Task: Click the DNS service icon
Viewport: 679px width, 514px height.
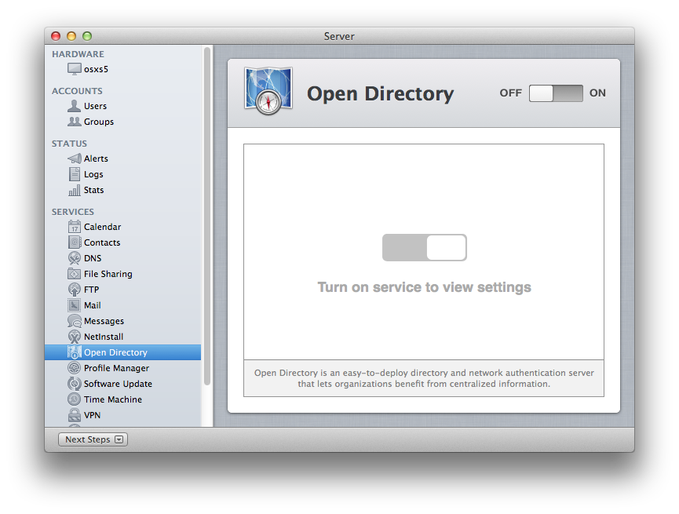Action: pos(74,258)
